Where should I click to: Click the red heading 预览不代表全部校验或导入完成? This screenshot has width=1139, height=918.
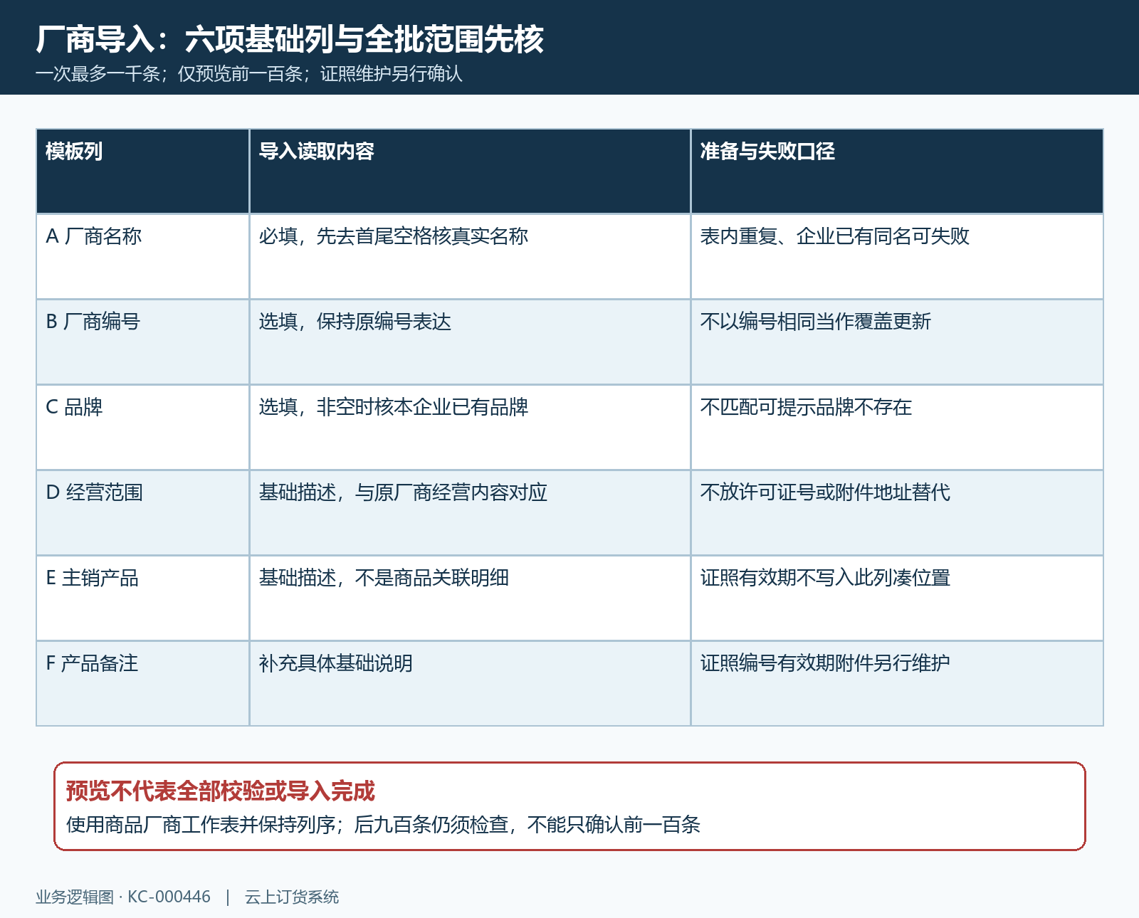point(221,791)
